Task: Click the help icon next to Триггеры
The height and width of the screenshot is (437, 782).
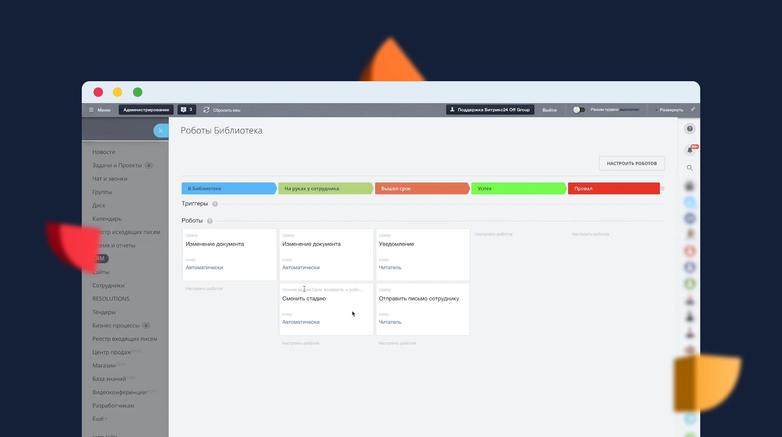Action: tap(215, 204)
